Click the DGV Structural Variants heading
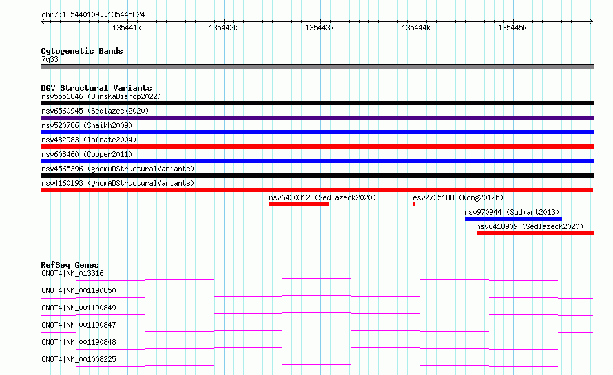 click(96, 88)
